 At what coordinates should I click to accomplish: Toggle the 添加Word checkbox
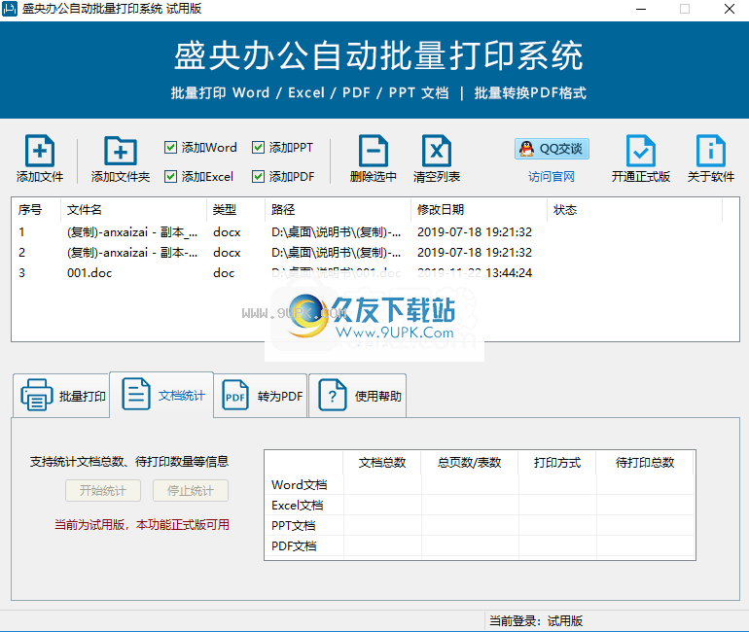[170, 148]
